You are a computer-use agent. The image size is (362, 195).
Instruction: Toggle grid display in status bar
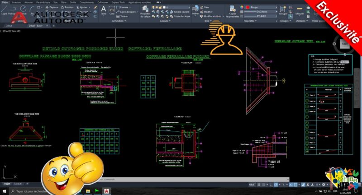[x=259, y=185]
